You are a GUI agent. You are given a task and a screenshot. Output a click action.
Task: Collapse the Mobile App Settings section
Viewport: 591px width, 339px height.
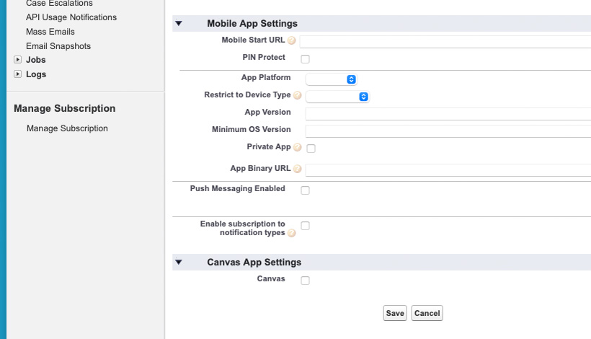coord(179,23)
